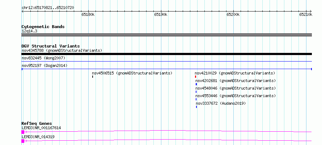Click the 65200k ruler position label
322x145 pixels.
[233, 14]
